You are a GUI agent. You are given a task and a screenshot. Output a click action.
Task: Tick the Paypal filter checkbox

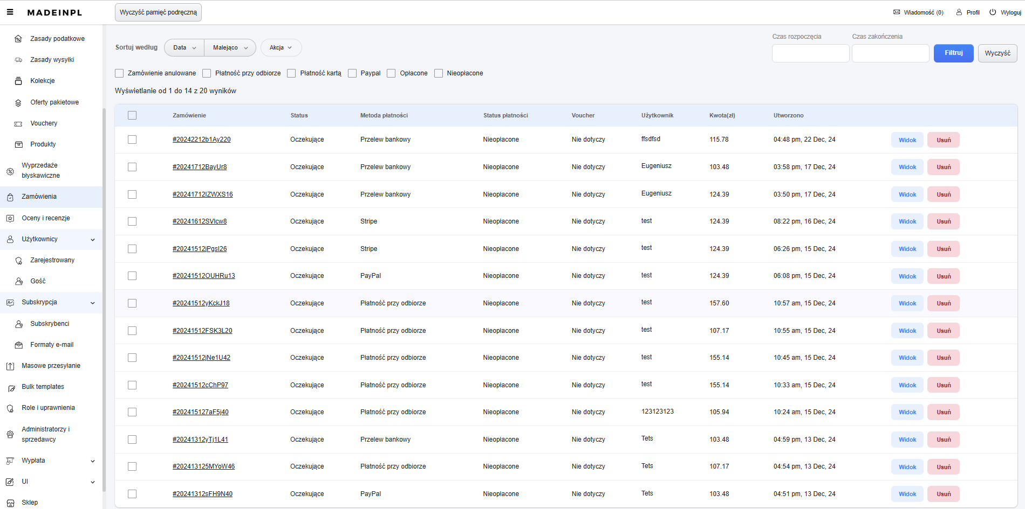pyautogui.click(x=352, y=73)
